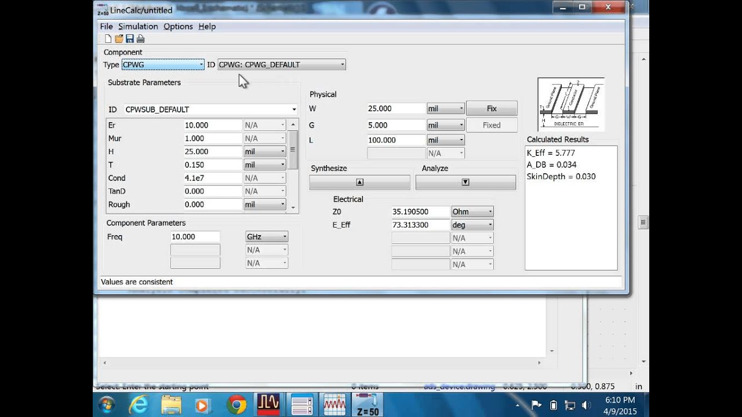Click the Synthesize up-arrow button

click(360, 182)
